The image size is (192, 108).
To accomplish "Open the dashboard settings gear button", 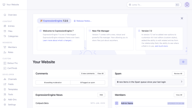I will (183, 62).
